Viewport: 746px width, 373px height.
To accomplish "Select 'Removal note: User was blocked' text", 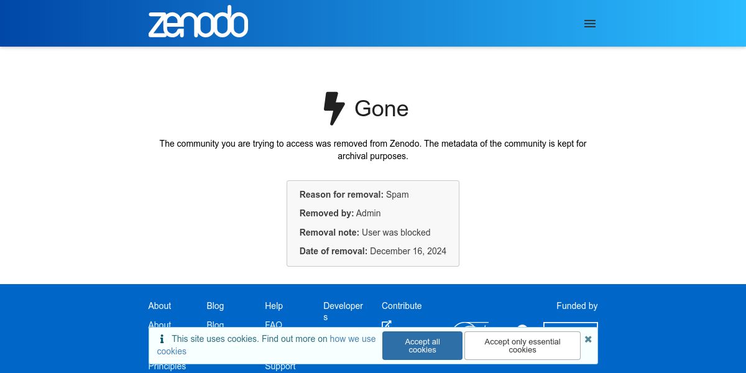I will tap(365, 233).
